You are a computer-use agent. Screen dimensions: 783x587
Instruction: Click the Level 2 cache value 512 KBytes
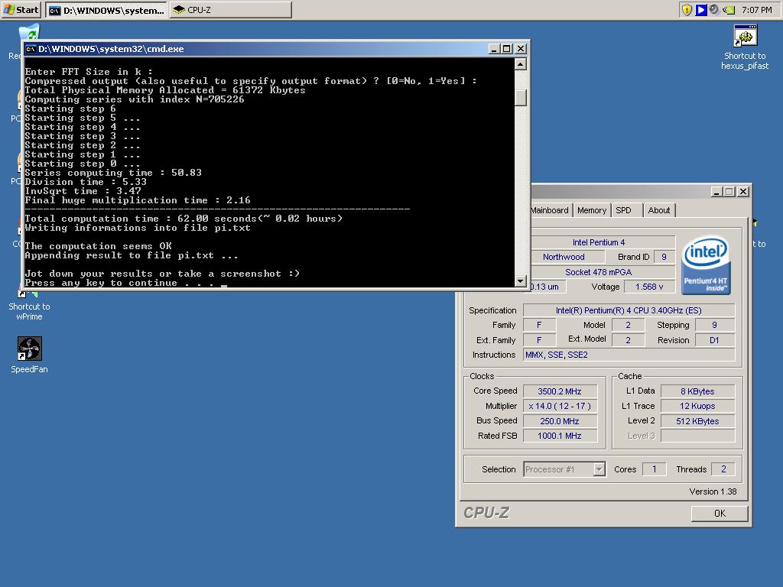697,421
